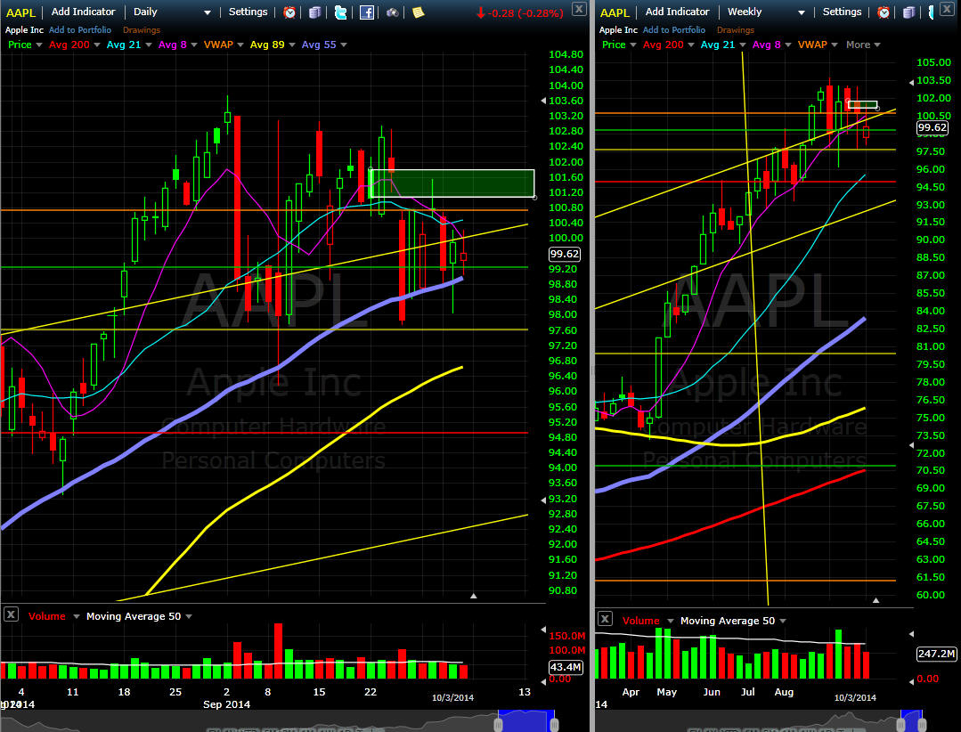
Task: Click Add Indicator on Weekly chart
Action: [677, 12]
